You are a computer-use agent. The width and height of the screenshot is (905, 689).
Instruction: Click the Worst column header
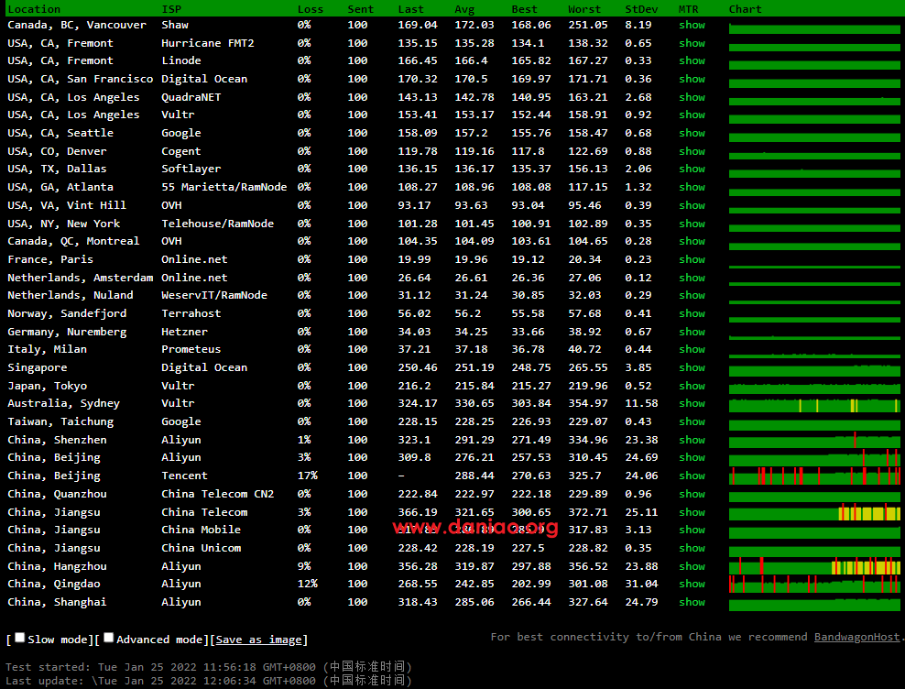pos(584,9)
